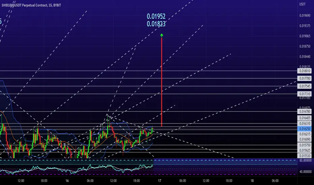
Task: Select the red vertical projection line
Action: pyautogui.click(x=162, y=82)
